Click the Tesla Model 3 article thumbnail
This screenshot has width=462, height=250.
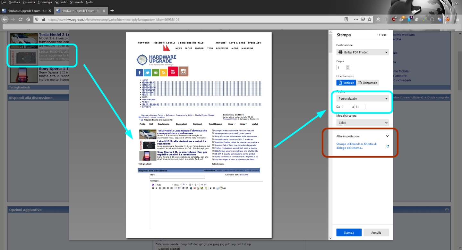[x=24, y=40]
